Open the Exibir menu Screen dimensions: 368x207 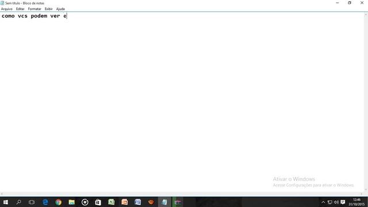(48, 9)
